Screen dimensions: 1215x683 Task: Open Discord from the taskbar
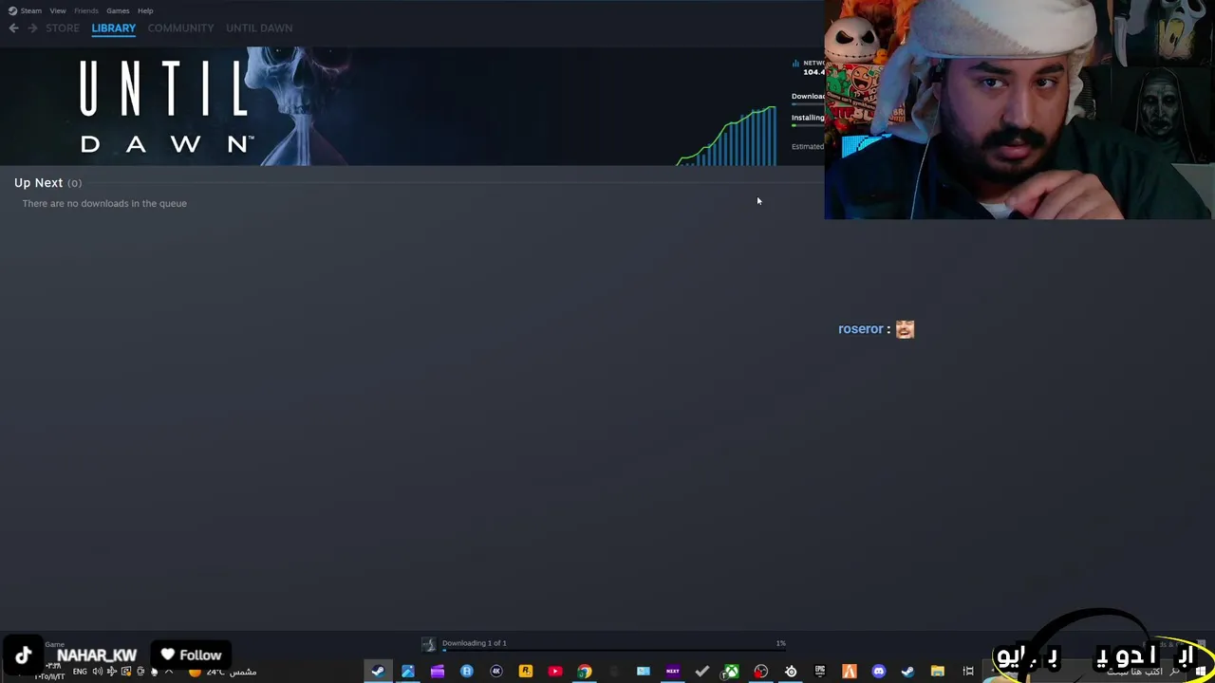[879, 672]
